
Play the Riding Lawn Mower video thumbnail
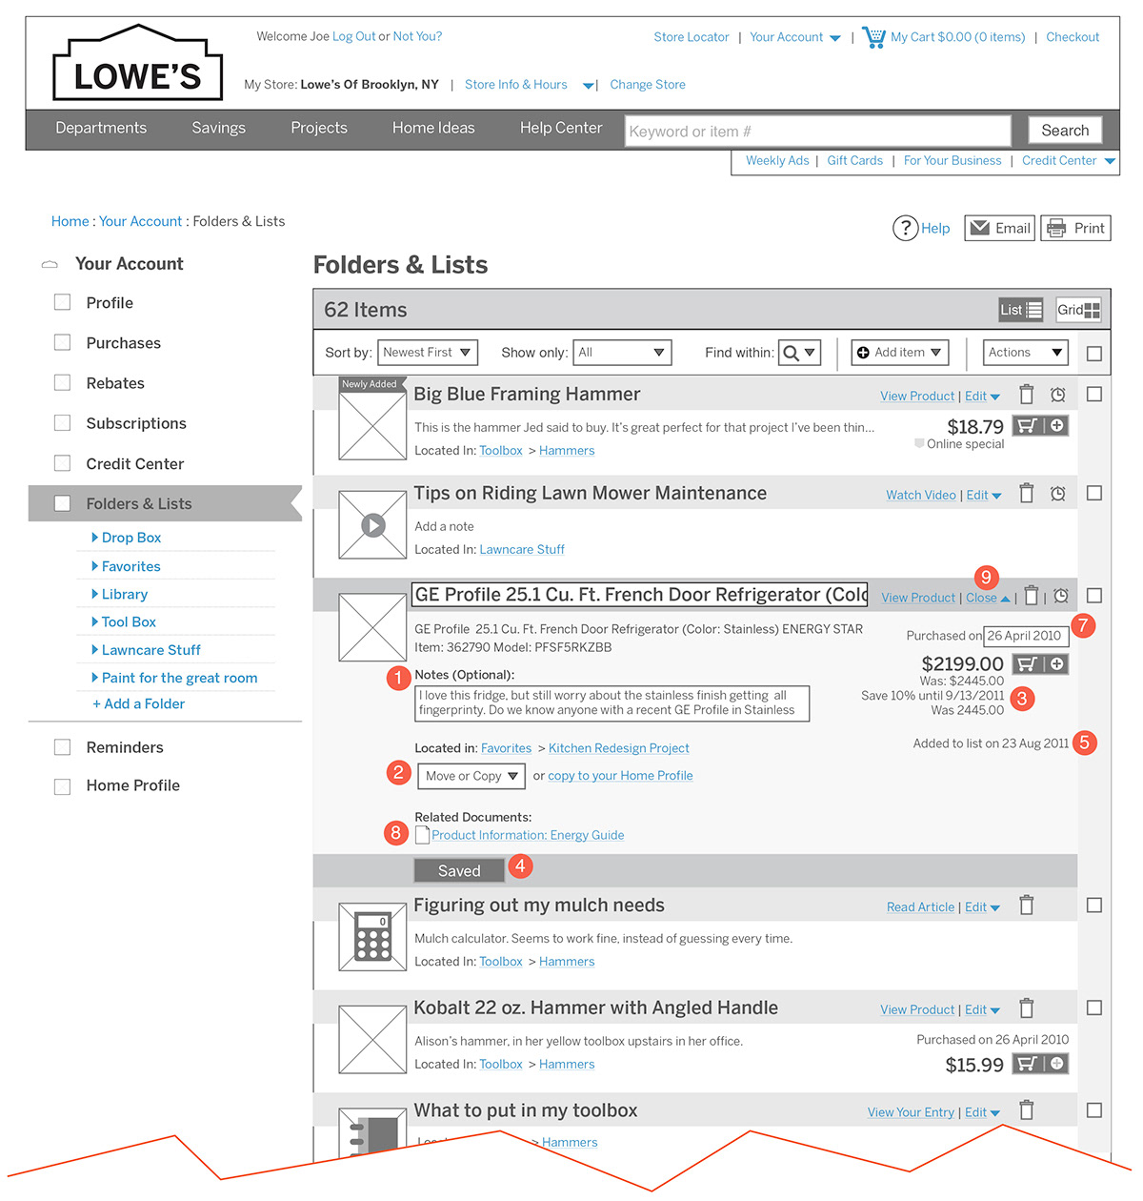click(x=373, y=524)
